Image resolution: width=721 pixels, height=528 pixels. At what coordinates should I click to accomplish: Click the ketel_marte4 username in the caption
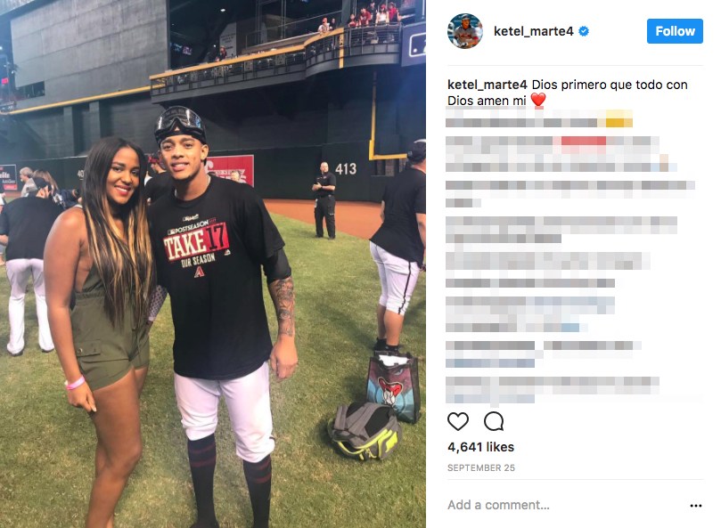[x=487, y=85]
